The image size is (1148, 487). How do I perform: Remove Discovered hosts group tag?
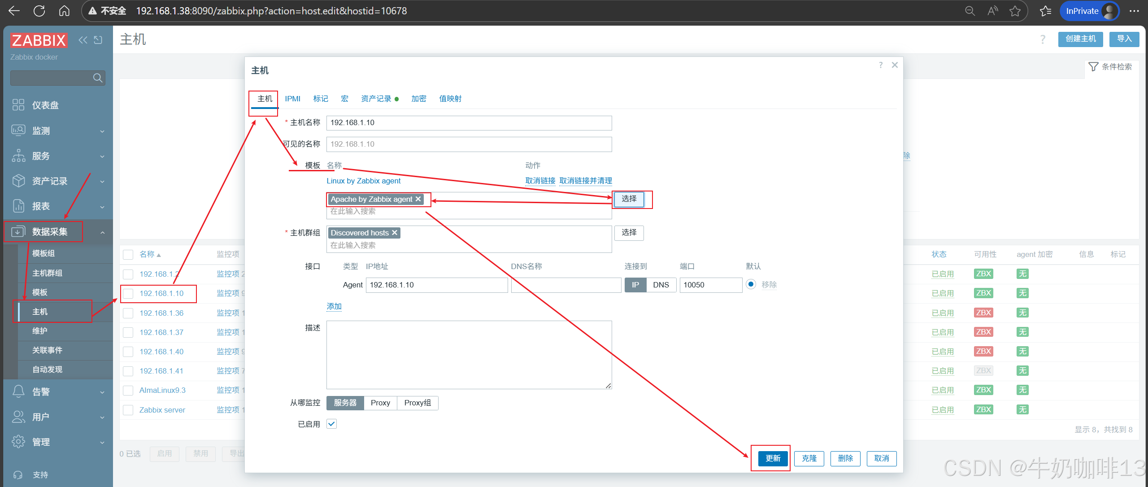coord(395,233)
